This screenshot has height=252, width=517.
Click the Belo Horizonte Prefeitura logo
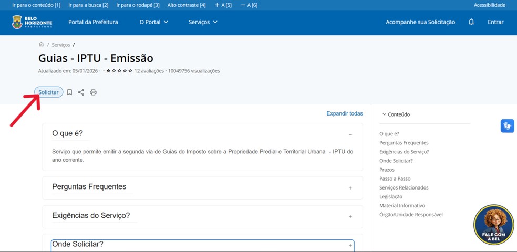click(x=32, y=22)
